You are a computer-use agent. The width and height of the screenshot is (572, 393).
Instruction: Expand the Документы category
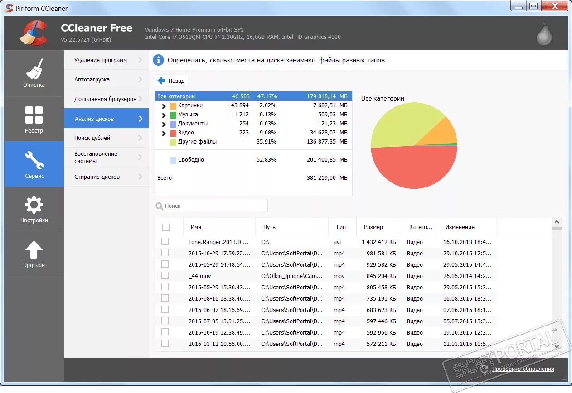164,124
